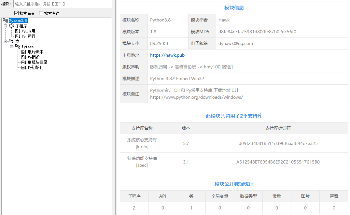350x215 pixels.
Task: Click the python.org downloads URL text
Action: (x=196, y=97)
